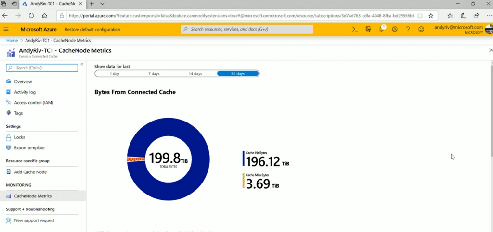Image resolution: width=493 pixels, height=232 pixels.
Task: Send feedback with the smiley icon
Action: (x=421, y=29)
